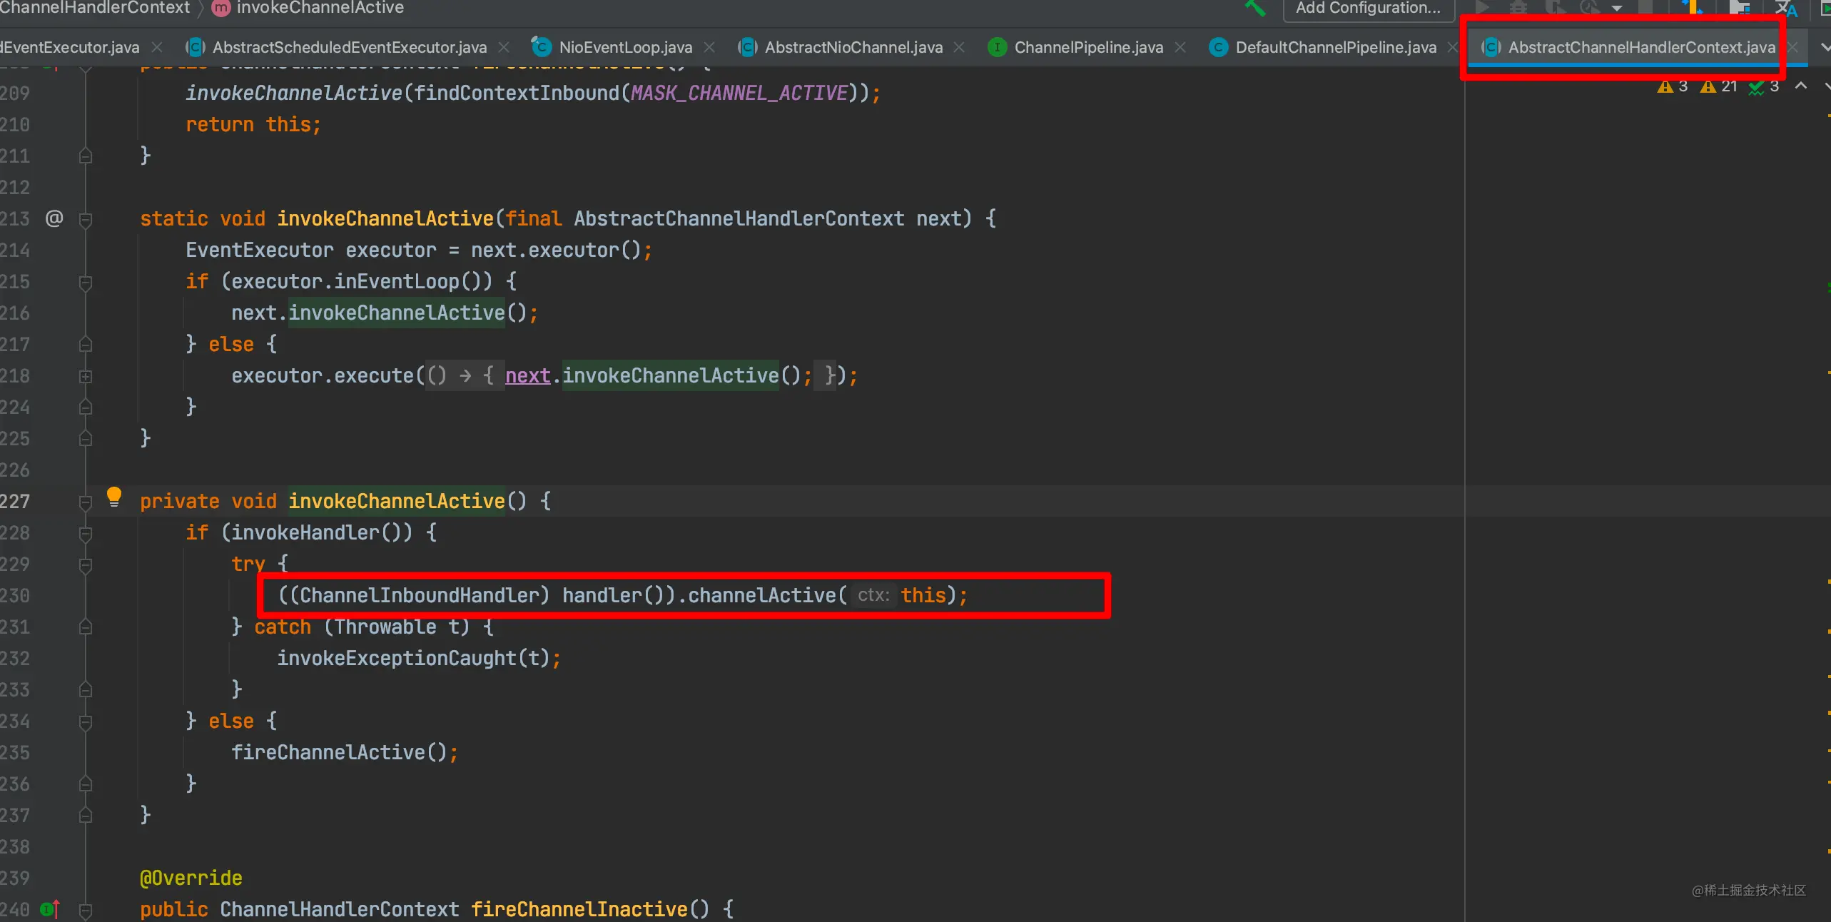The width and height of the screenshot is (1831, 922).
Task: Switch to the ChannelPipeline.java tab
Action: coord(1088,47)
